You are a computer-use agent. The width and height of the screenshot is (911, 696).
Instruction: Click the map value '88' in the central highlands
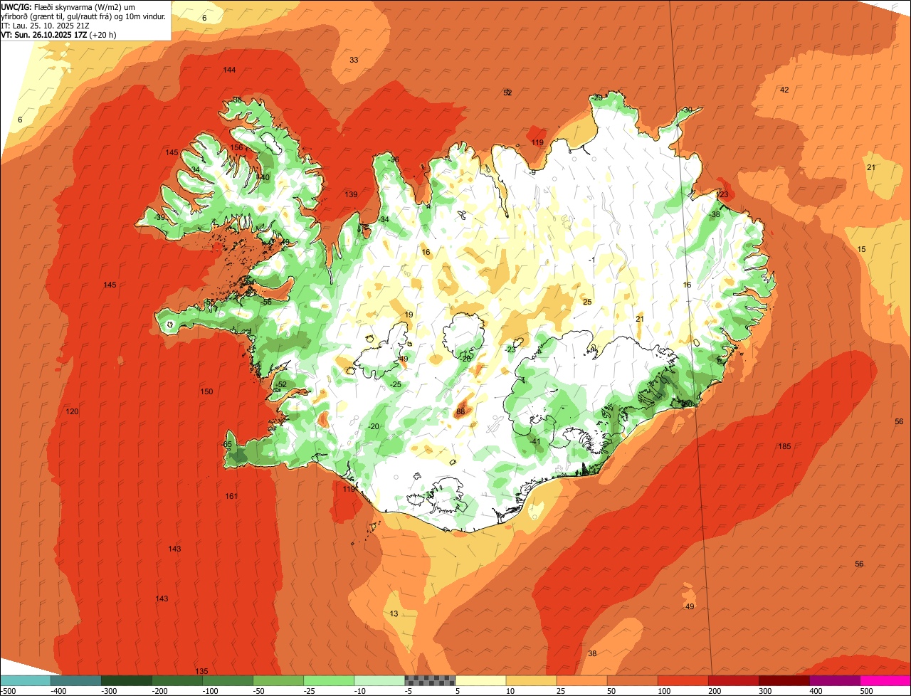[x=460, y=411]
